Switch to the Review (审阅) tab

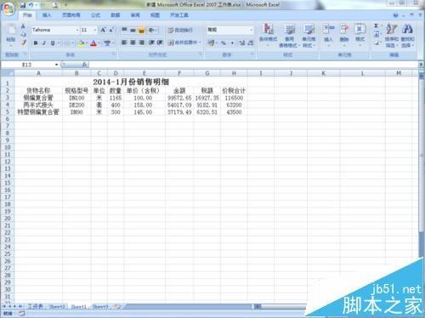[x=135, y=15]
